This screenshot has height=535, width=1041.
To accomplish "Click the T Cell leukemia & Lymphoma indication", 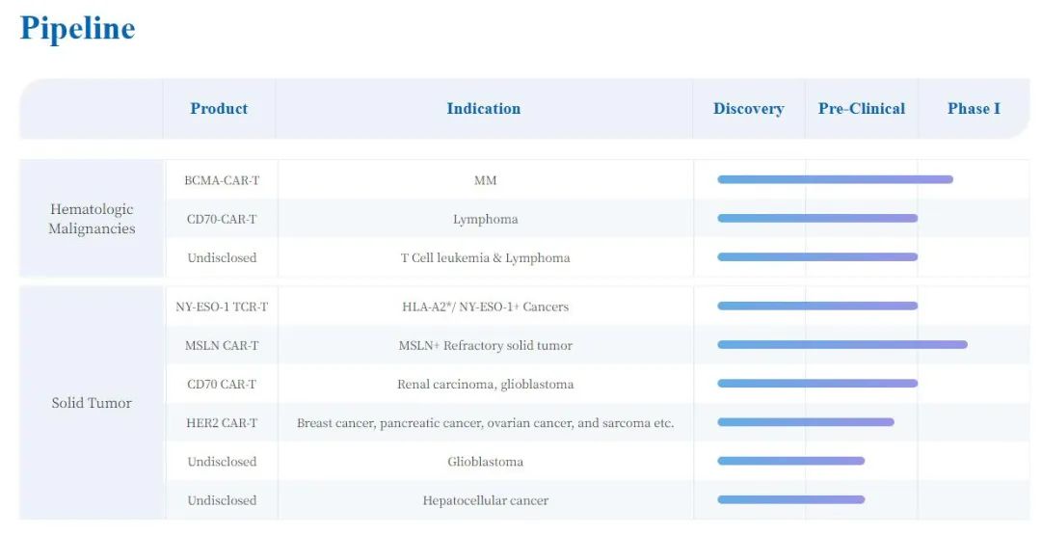I will point(485,257).
